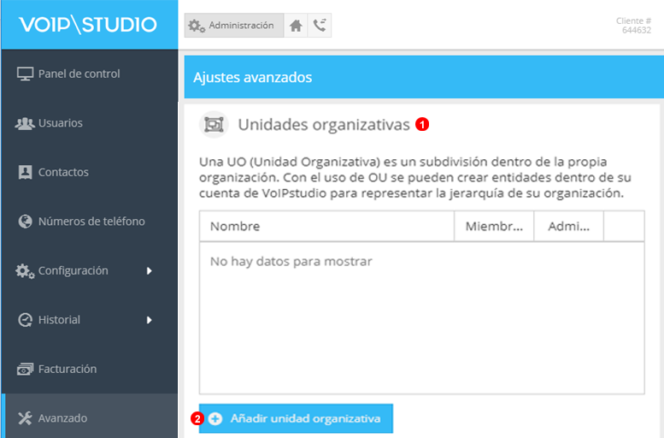Image resolution: width=664 pixels, height=438 pixels.
Task: Go to home via house icon
Action: coord(296,26)
